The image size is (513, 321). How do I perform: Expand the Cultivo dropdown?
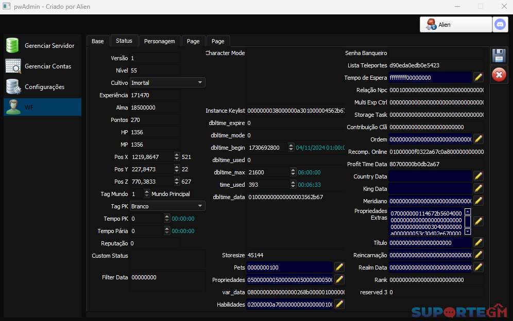[200, 82]
